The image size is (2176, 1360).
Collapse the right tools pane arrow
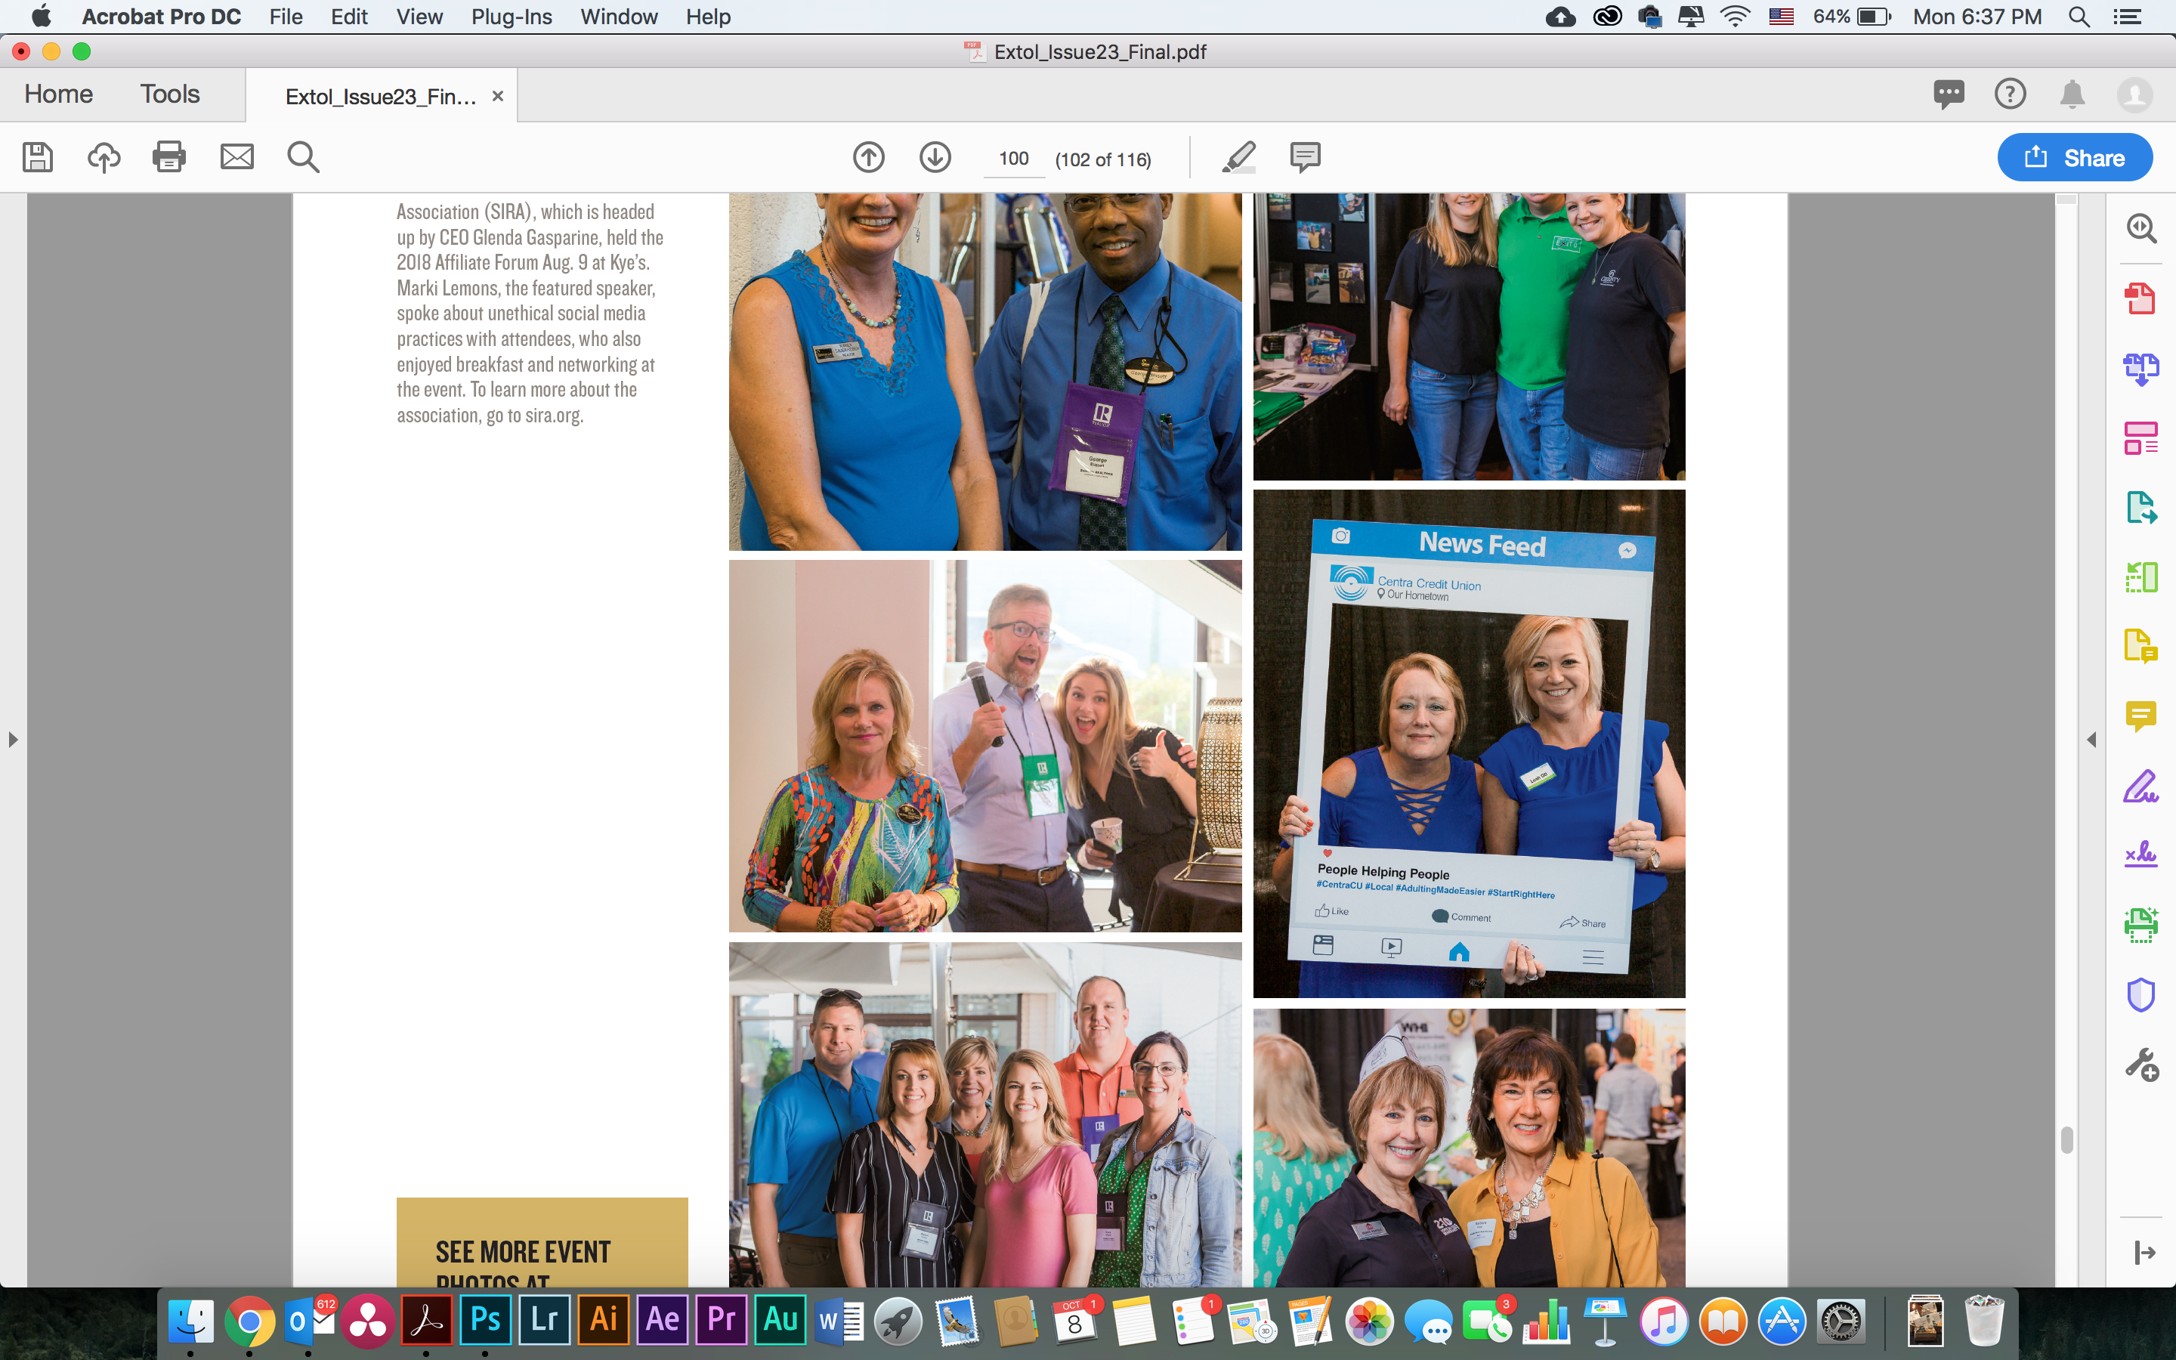pyautogui.click(x=2091, y=740)
